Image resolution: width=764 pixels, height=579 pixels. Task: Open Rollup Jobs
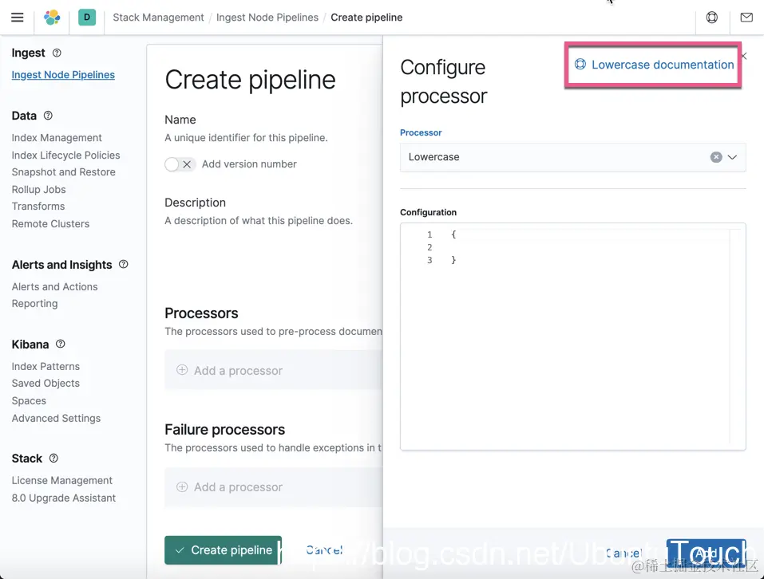[x=38, y=189]
